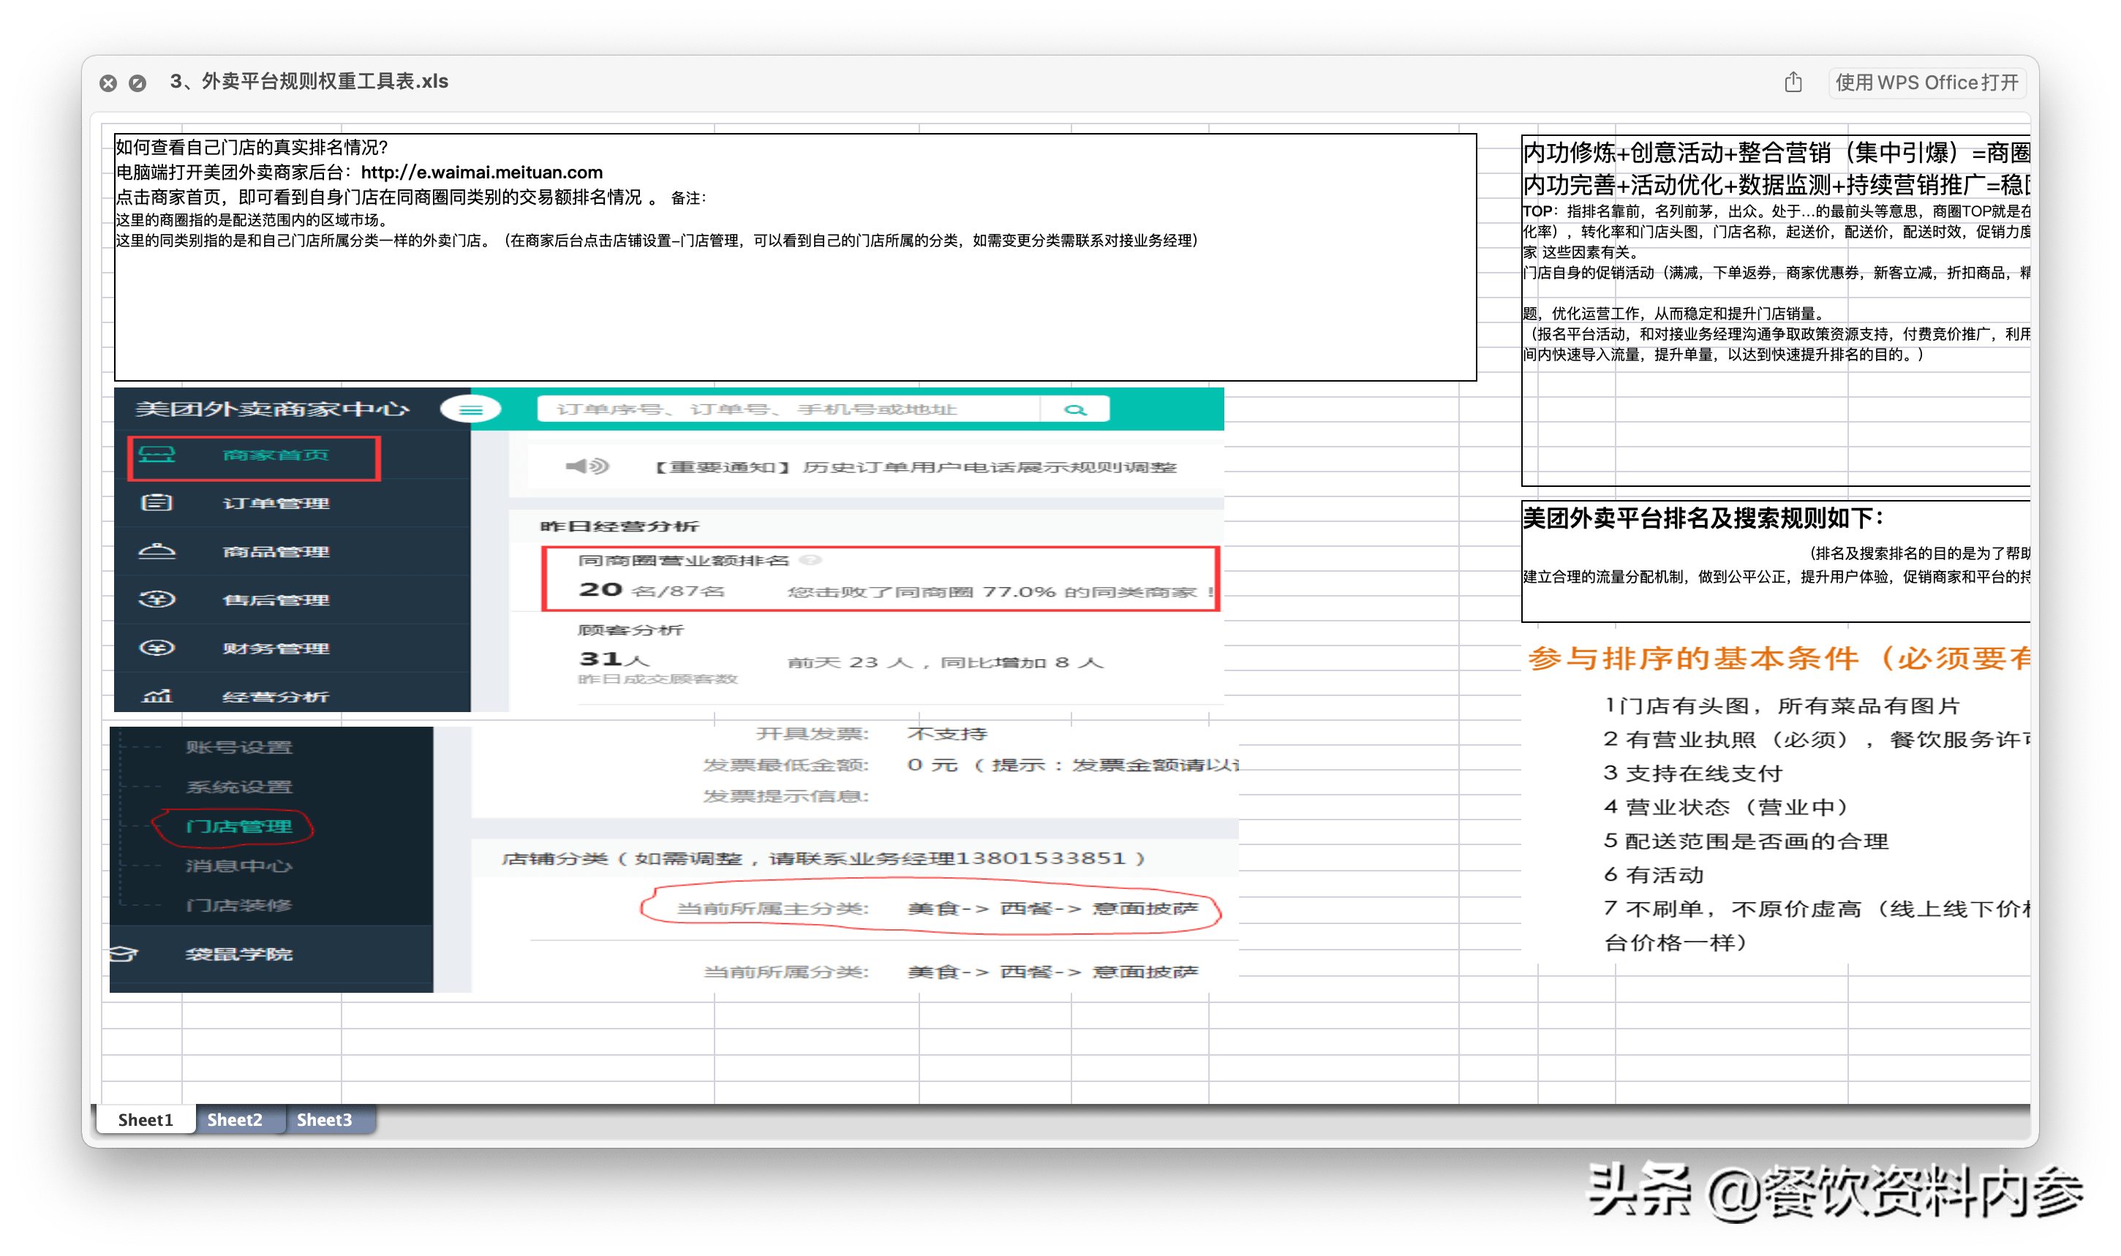Switch to the Sheet3 tab
Screen dimensions: 2121x1256
click(324, 1120)
